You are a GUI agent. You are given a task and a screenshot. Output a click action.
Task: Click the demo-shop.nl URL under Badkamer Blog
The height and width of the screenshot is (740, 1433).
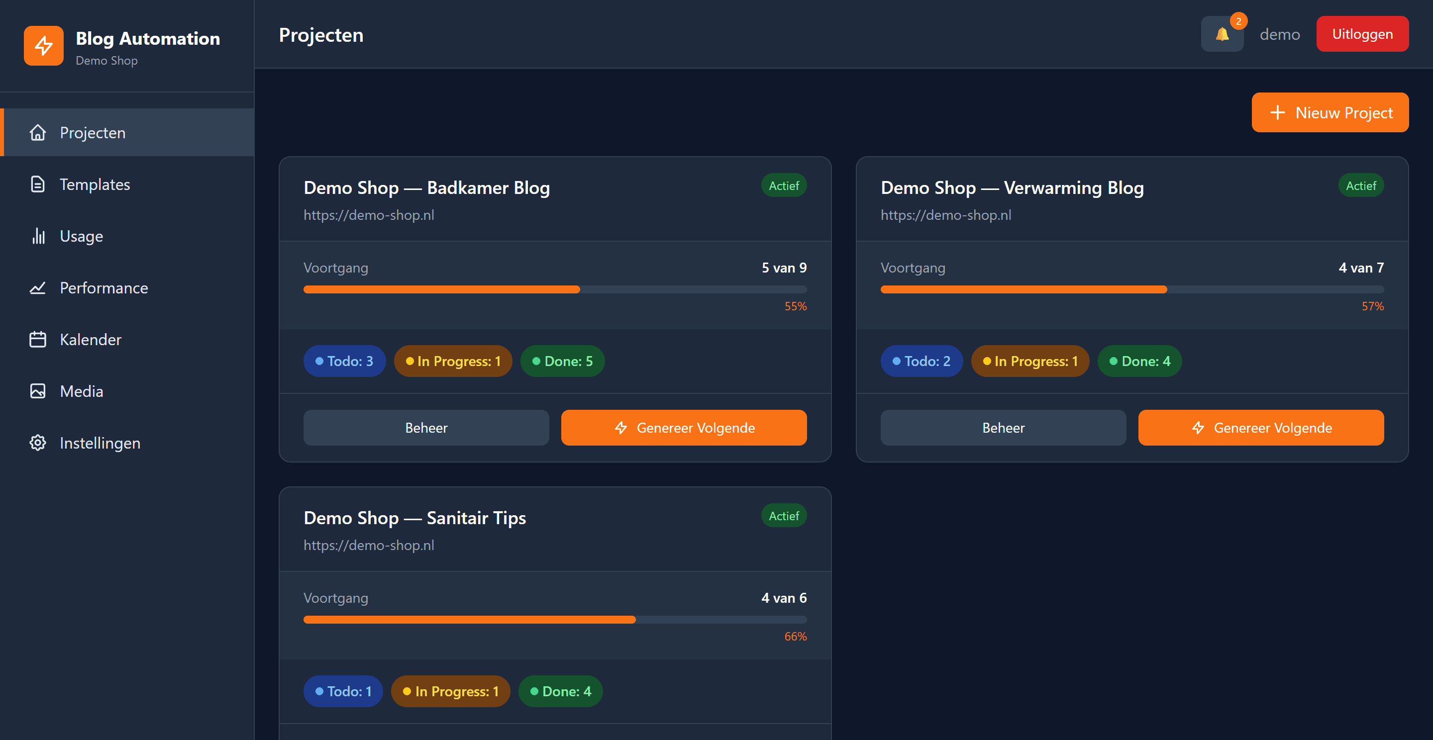tap(369, 215)
